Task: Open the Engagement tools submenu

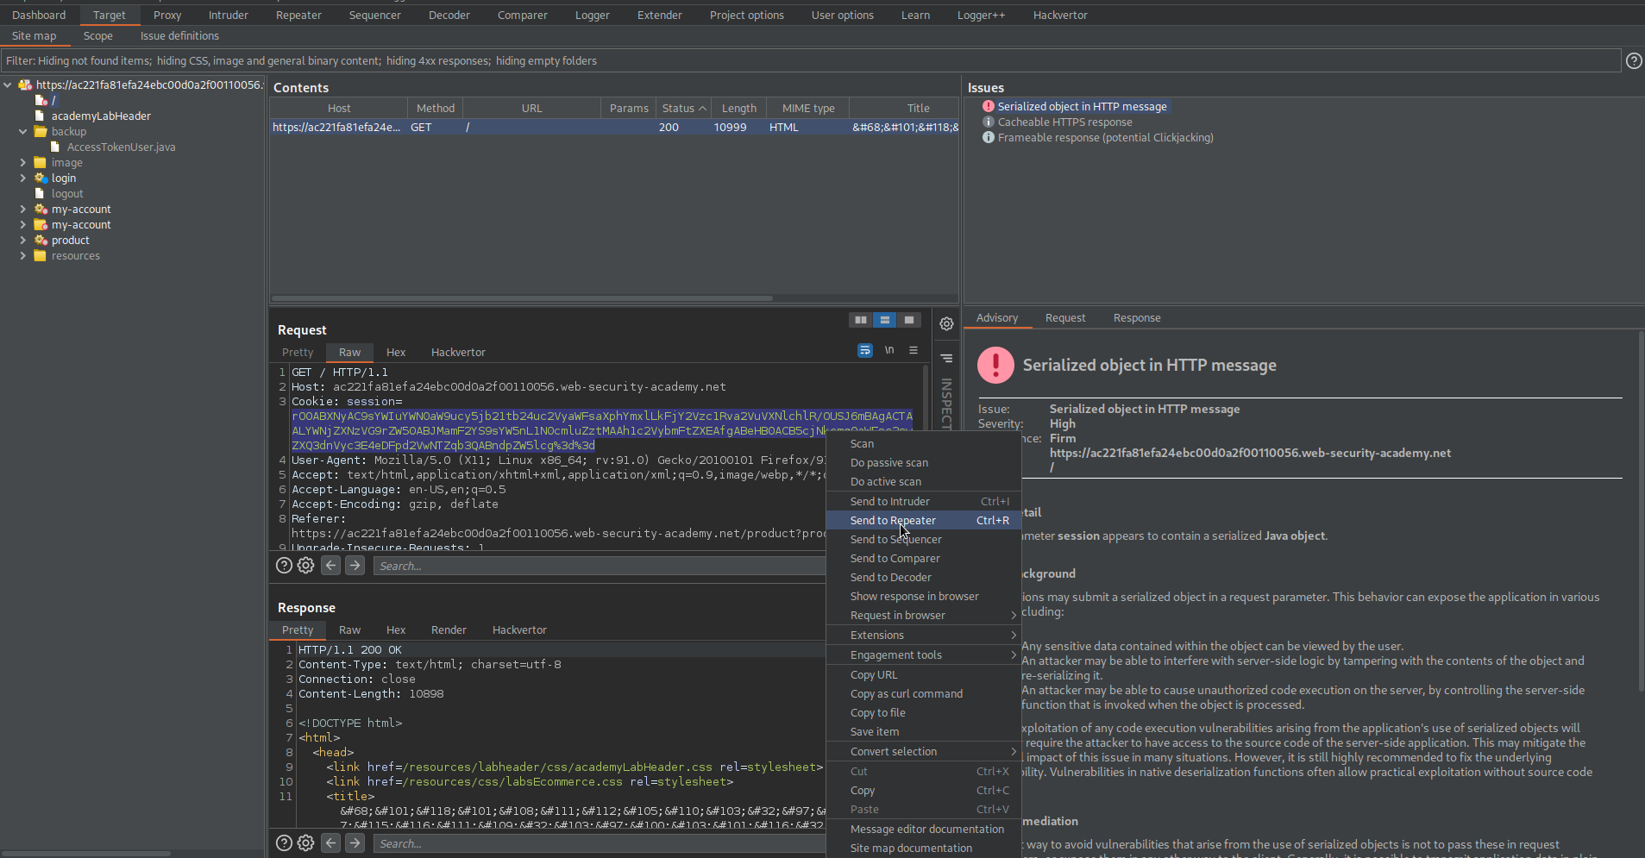Action: click(923, 654)
